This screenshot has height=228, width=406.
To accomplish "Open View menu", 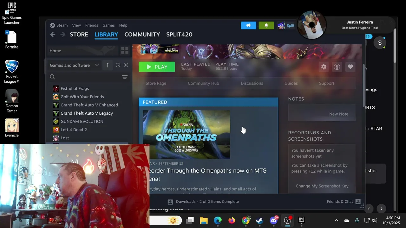I will click(76, 25).
